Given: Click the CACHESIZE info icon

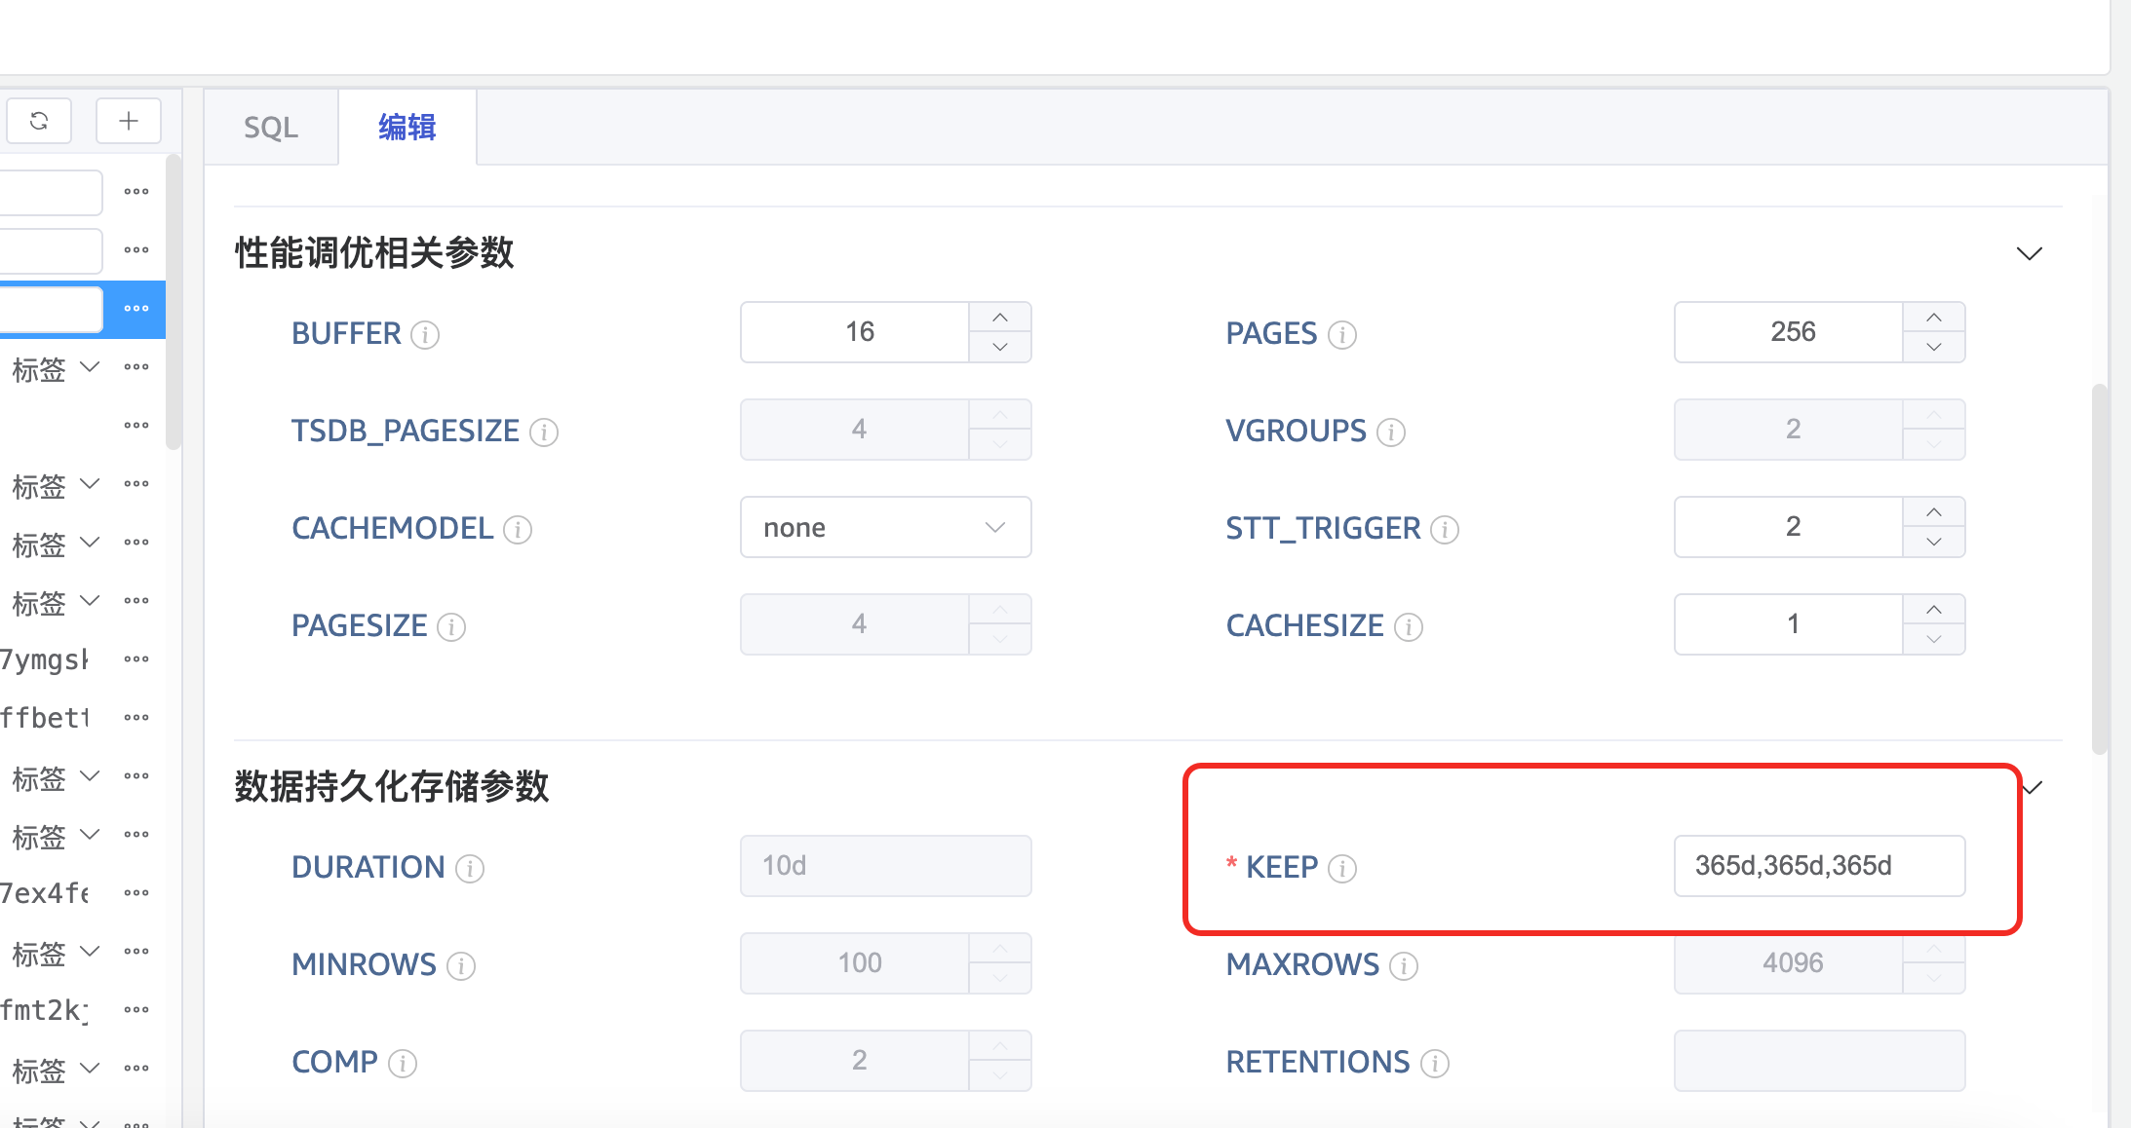Looking at the screenshot, I should pyautogui.click(x=1409, y=627).
